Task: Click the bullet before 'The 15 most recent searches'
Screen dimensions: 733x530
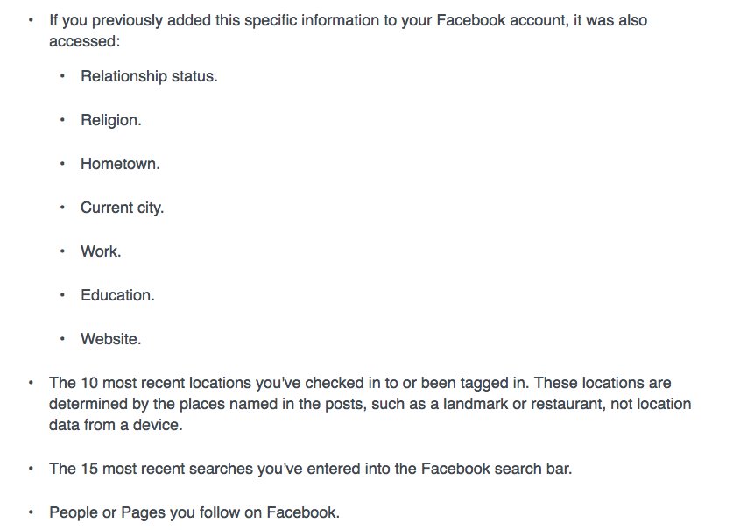Action: coord(31,470)
